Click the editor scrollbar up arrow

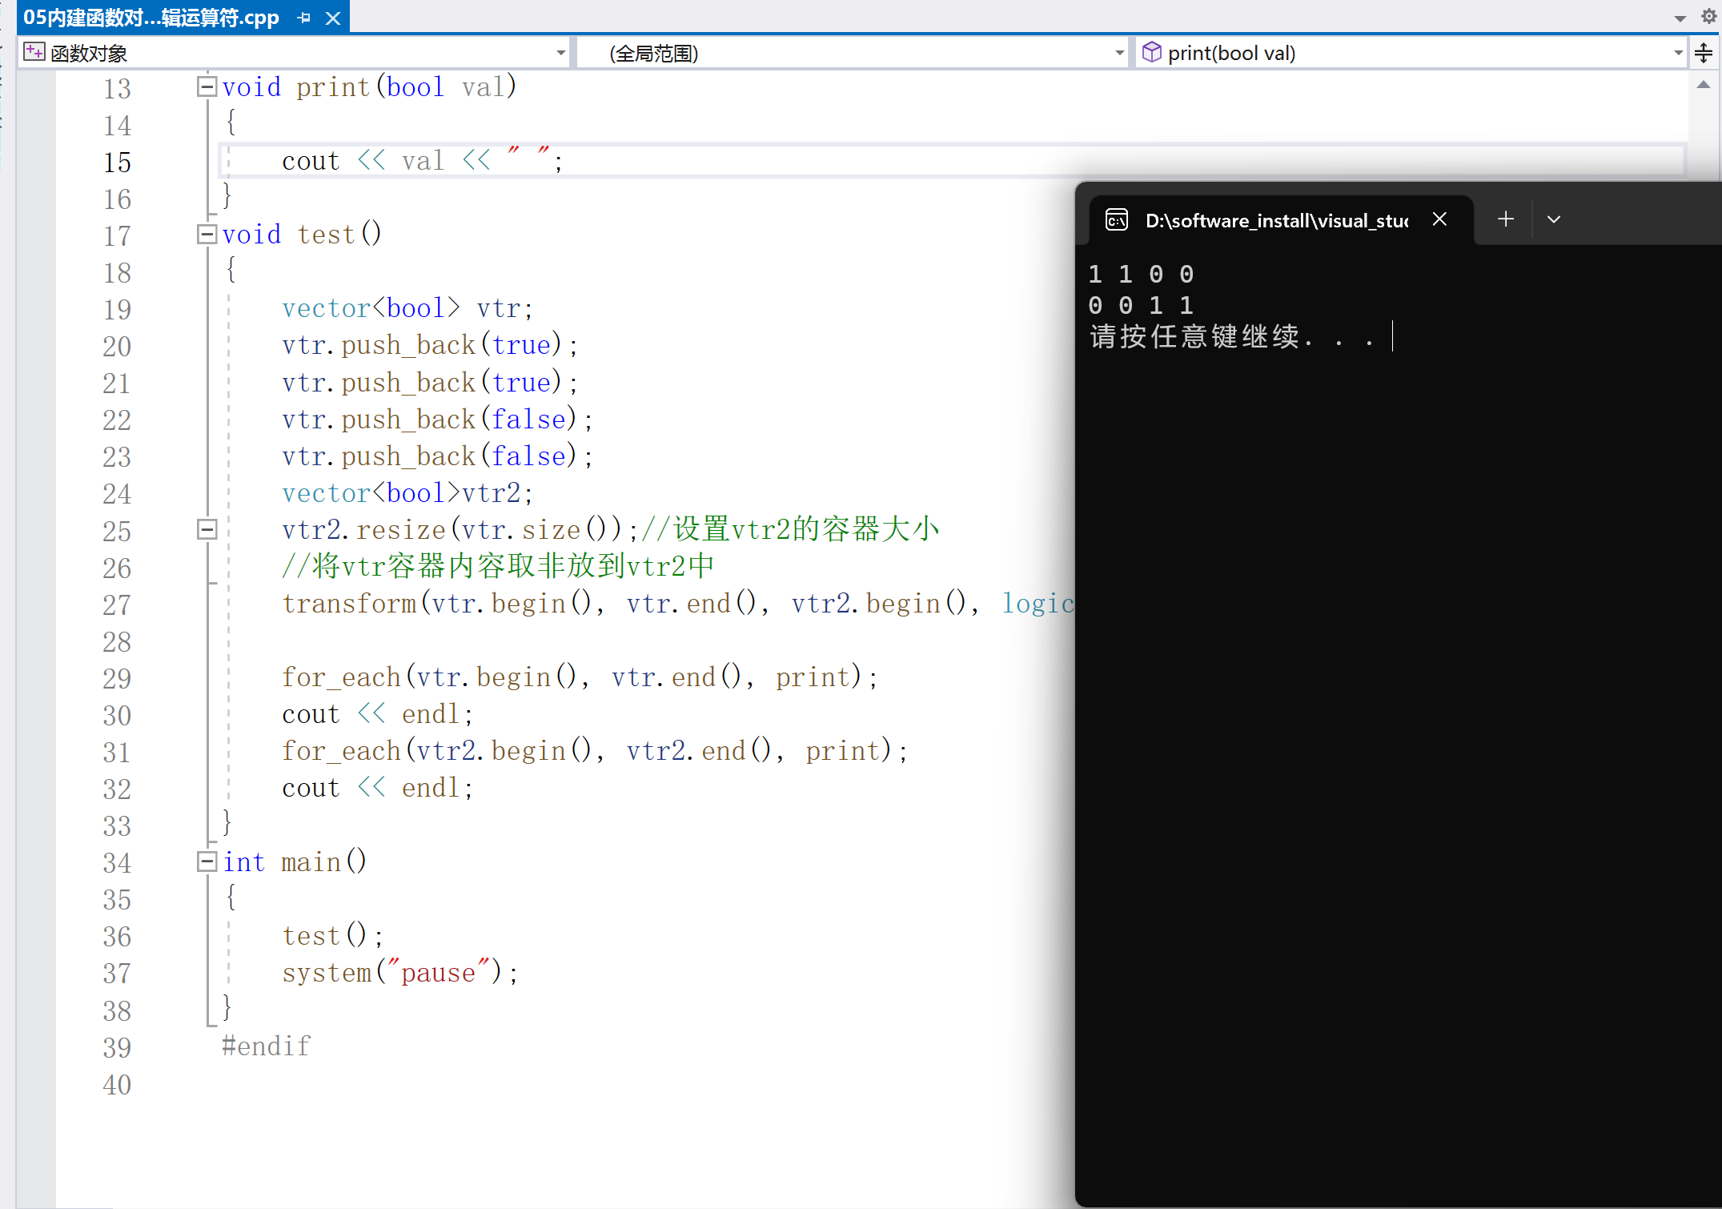tap(1704, 85)
